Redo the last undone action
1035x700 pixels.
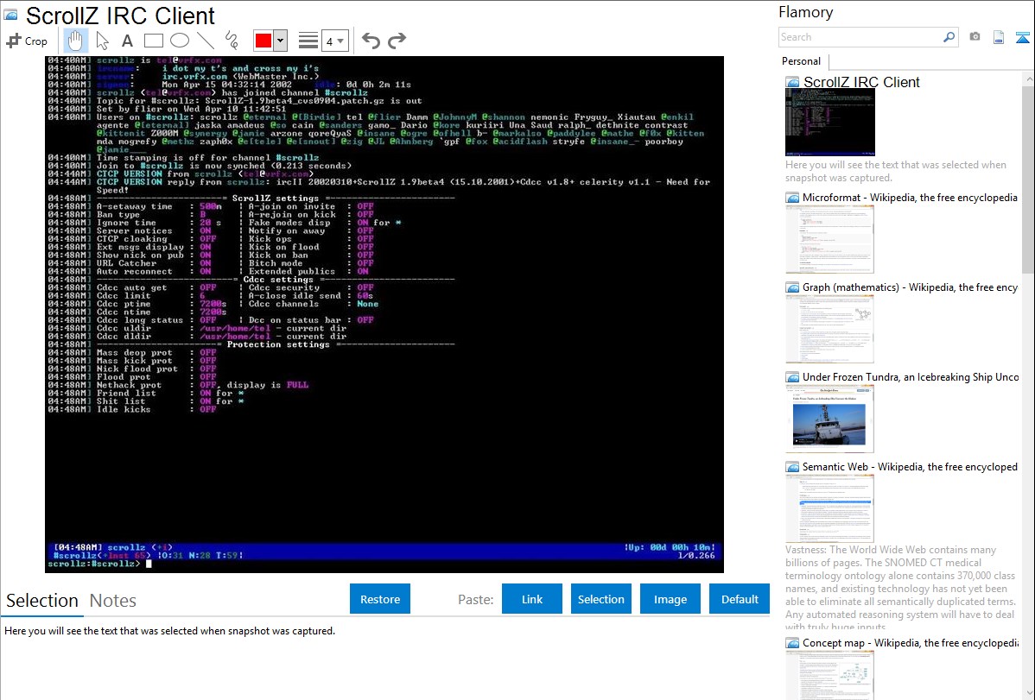[397, 41]
